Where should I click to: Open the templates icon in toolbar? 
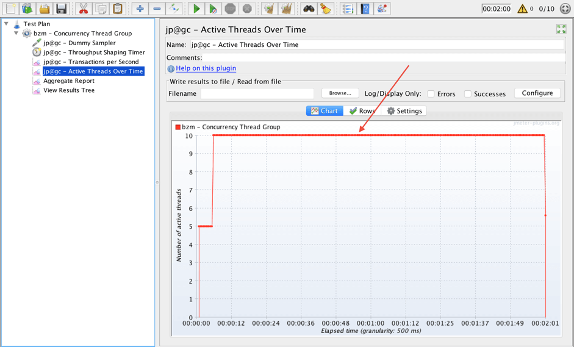coord(27,9)
